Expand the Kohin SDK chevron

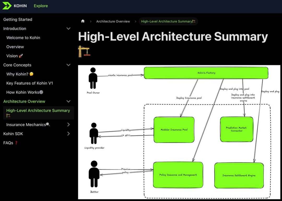[68, 134]
